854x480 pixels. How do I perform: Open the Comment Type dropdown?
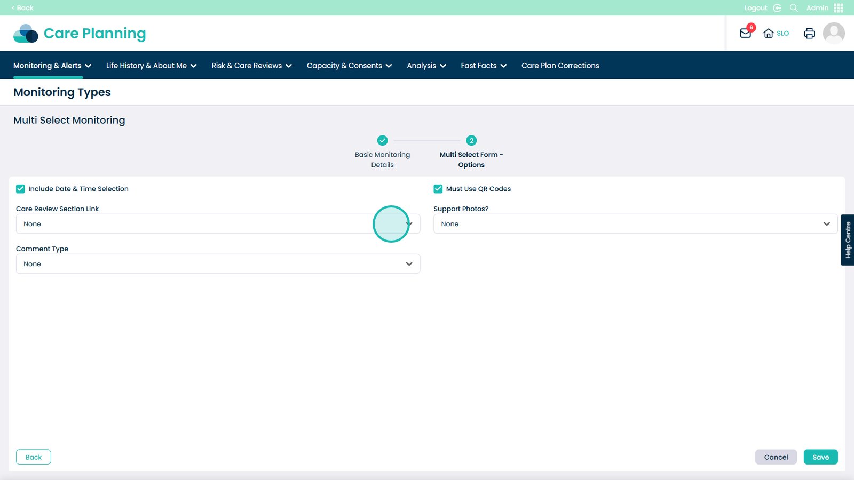pyautogui.click(x=218, y=264)
